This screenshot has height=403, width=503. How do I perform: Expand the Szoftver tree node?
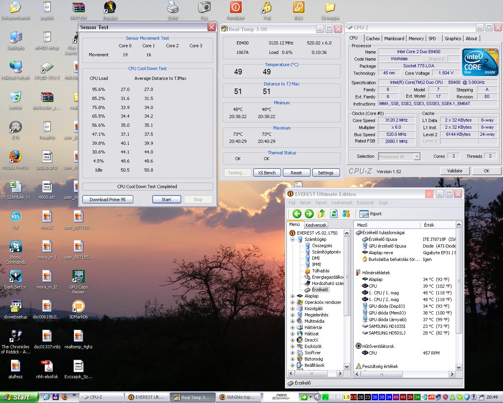293,353
